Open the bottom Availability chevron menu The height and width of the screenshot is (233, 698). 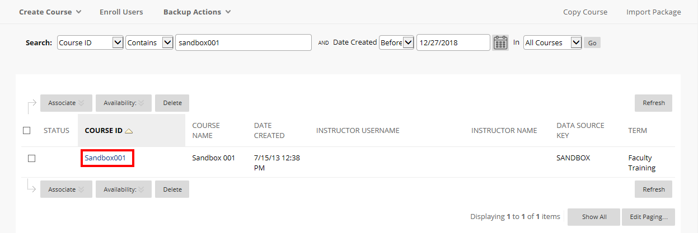point(142,189)
